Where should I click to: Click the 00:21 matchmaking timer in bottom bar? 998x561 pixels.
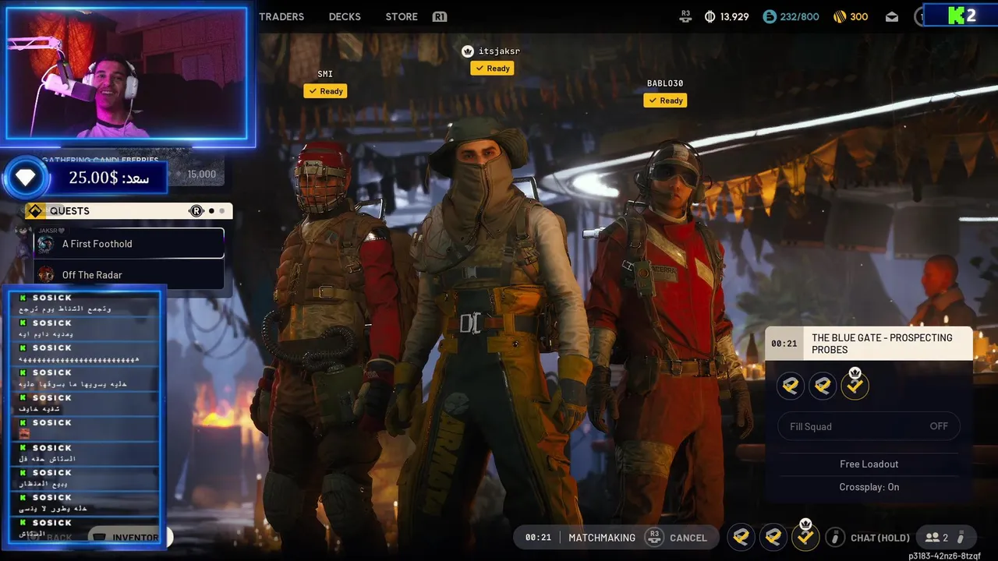click(x=538, y=538)
